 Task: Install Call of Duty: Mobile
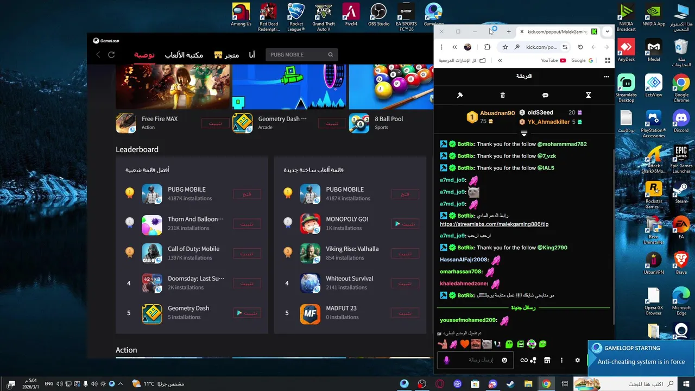[247, 254]
